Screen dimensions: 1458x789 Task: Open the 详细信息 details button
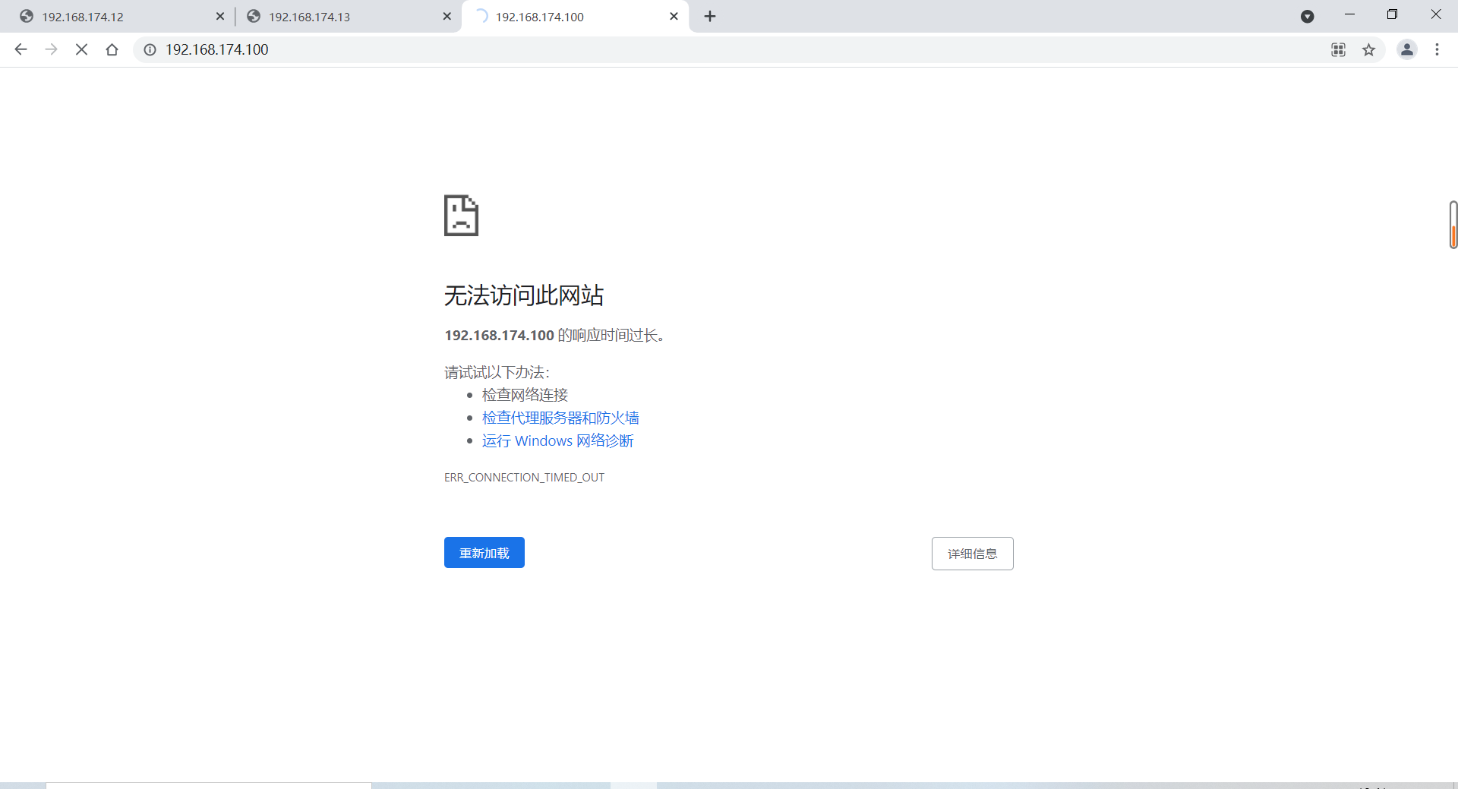click(972, 554)
